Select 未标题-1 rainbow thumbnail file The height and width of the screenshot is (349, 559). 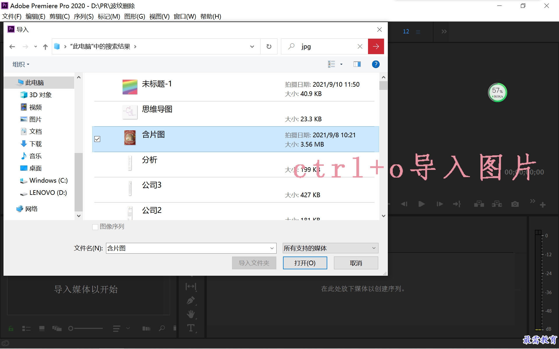point(234,89)
